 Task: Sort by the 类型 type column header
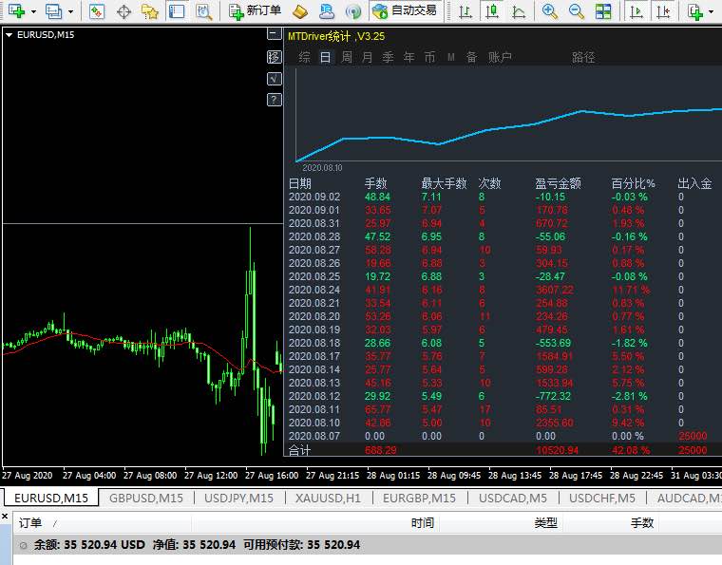545,522
